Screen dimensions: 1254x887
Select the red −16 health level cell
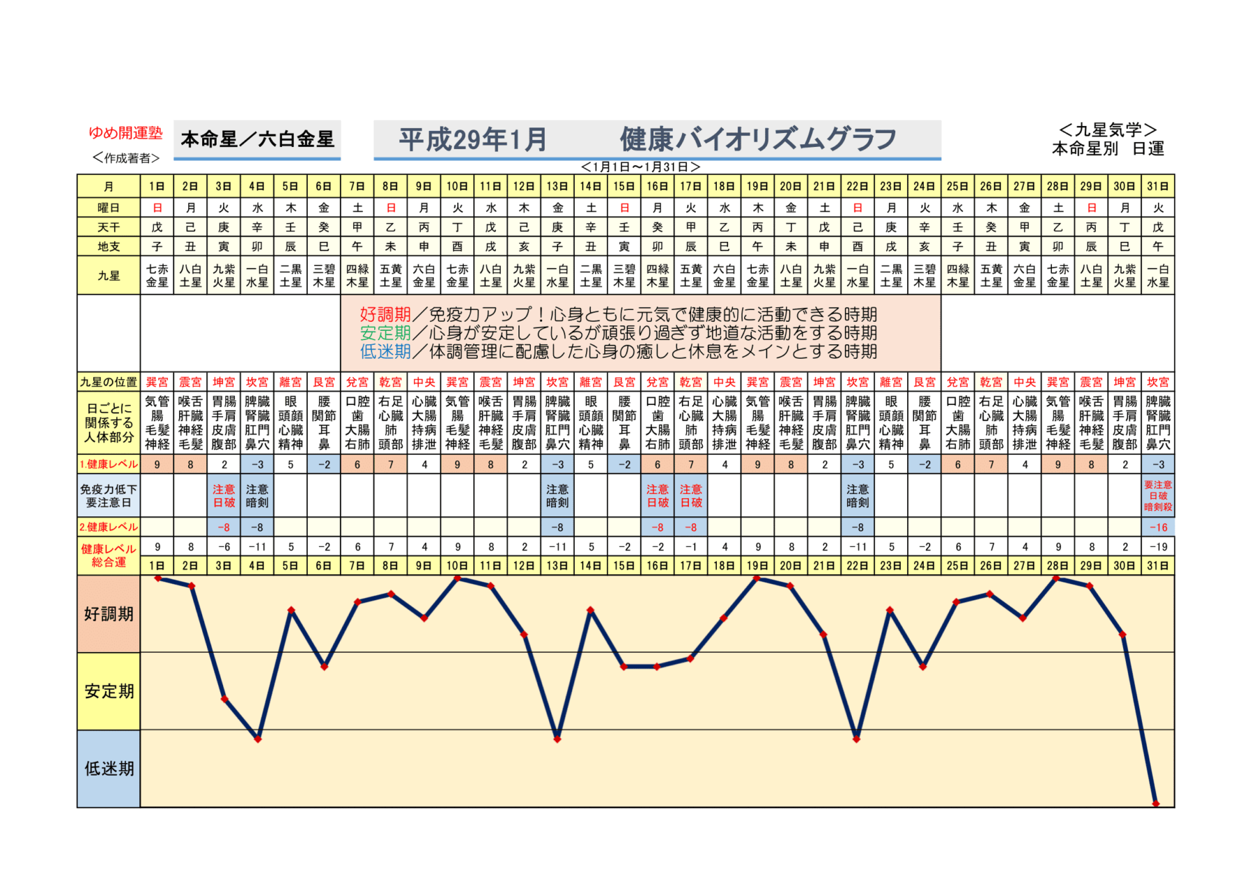[1158, 527]
